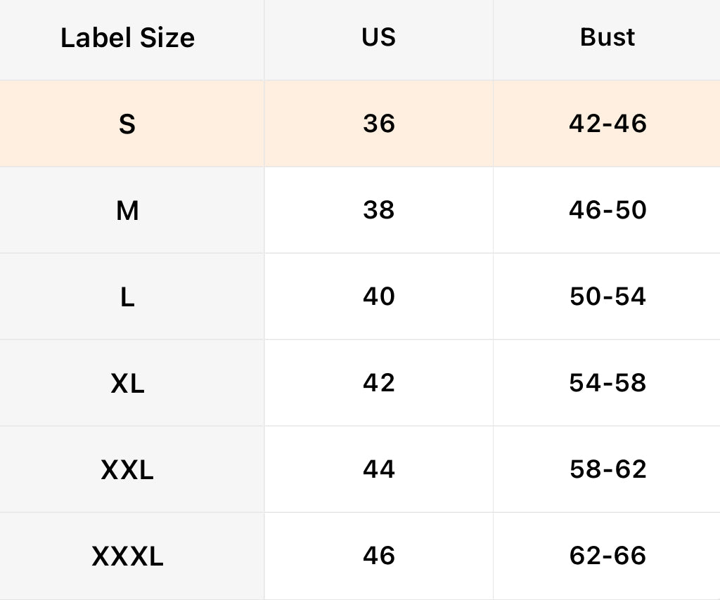Click the 62-66 bust measurement
Image resolution: width=720 pixels, height=600 pixels.
coord(607,556)
